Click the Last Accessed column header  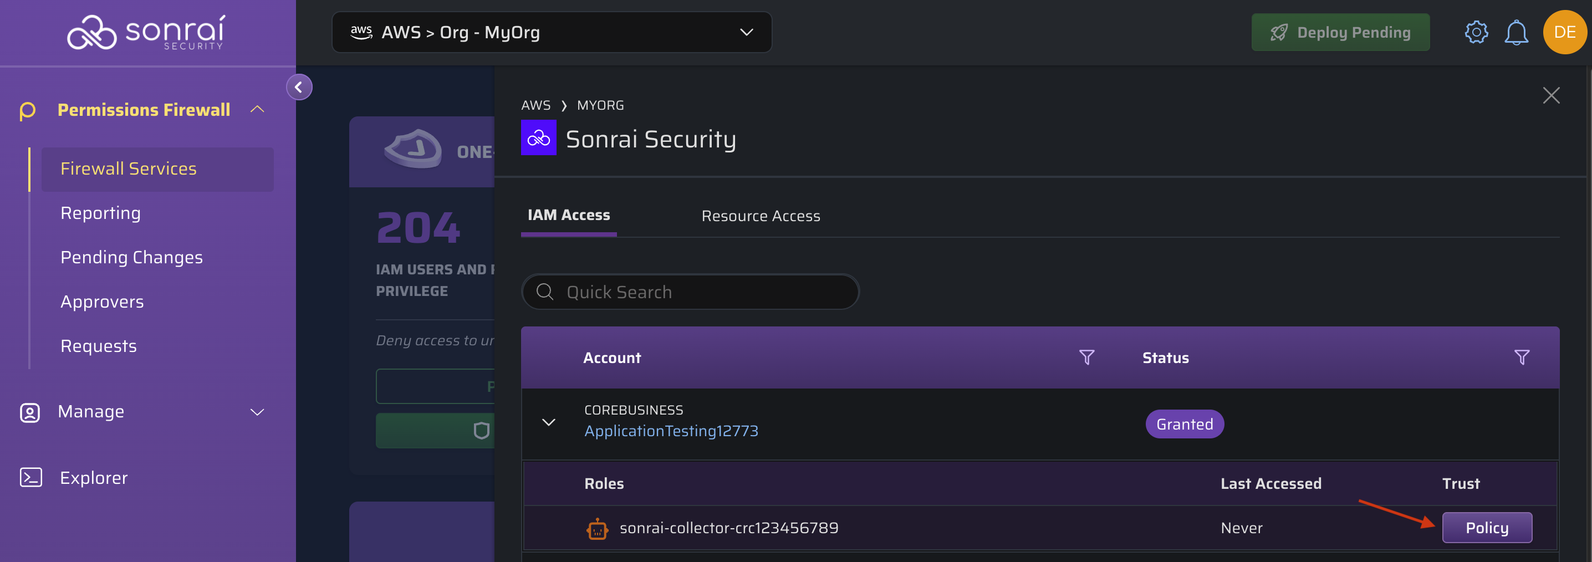pos(1271,483)
